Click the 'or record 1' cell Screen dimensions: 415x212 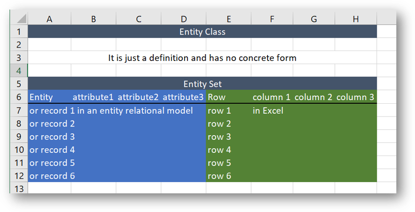[49, 111]
